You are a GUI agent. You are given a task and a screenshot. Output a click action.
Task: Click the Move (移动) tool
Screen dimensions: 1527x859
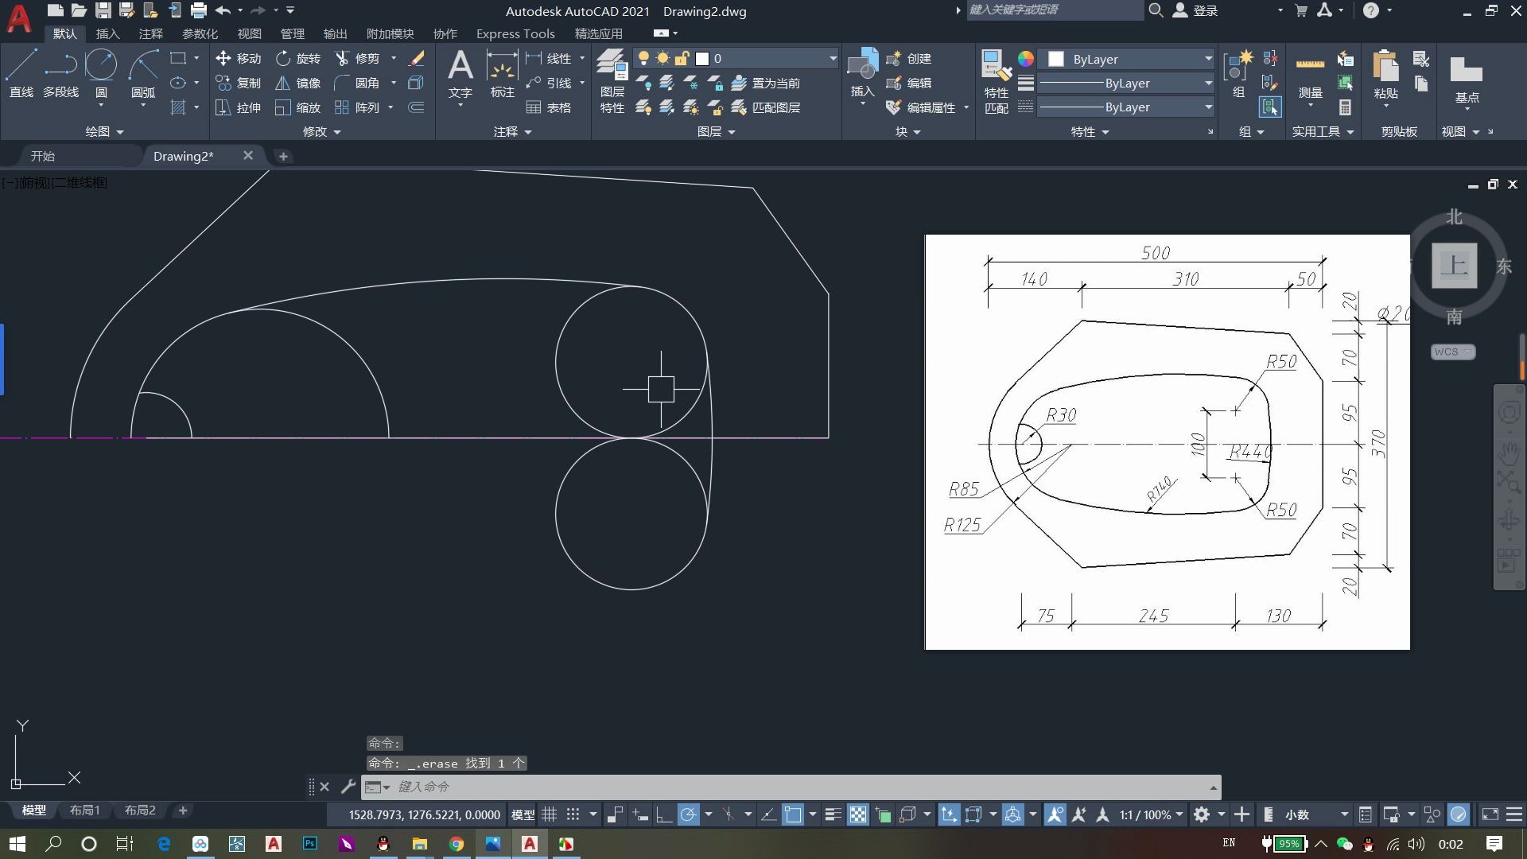(239, 58)
